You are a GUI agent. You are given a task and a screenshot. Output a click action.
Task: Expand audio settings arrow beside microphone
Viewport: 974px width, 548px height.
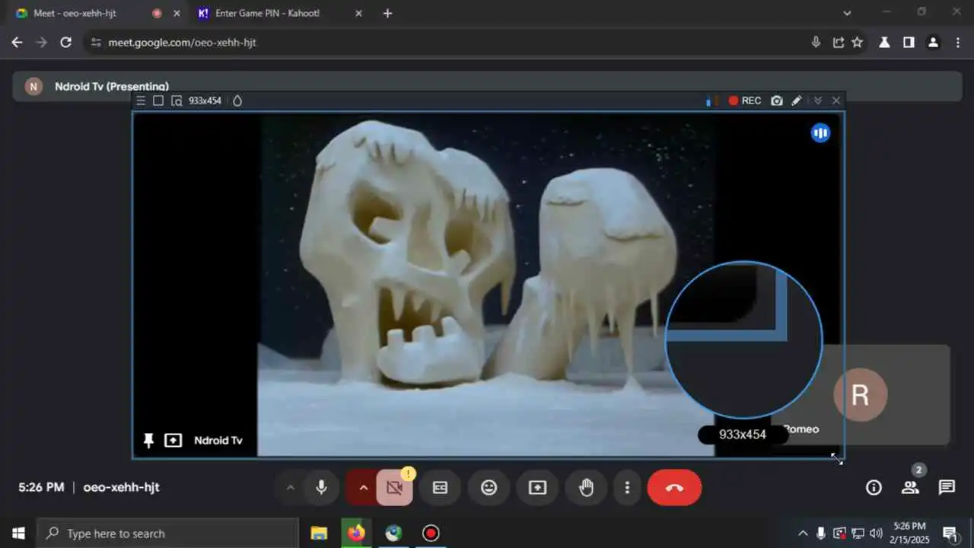pyautogui.click(x=290, y=488)
